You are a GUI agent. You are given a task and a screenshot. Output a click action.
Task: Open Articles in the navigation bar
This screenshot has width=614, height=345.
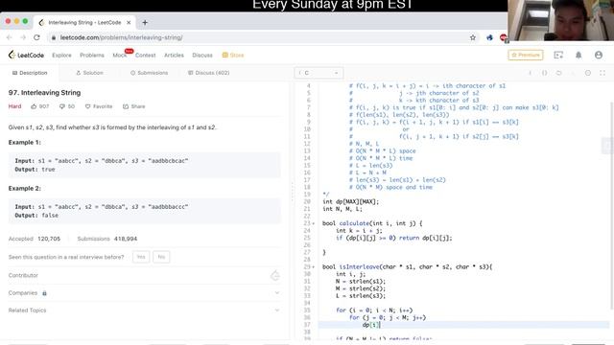(x=174, y=56)
